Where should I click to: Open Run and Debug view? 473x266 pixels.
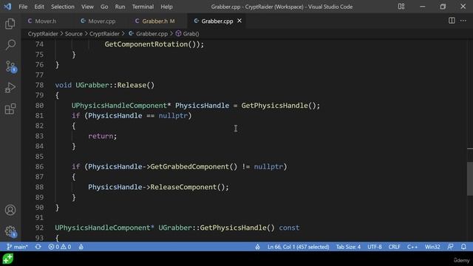10,88
